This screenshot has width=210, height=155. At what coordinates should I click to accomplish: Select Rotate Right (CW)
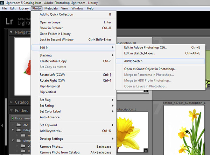[x=73, y=80]
